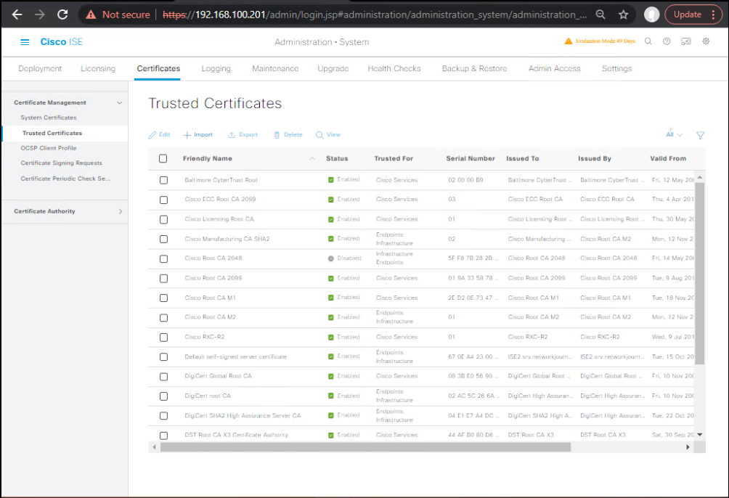Click the browser address bar URL
This screenshot has height=498, width=729.
point(375,15)
